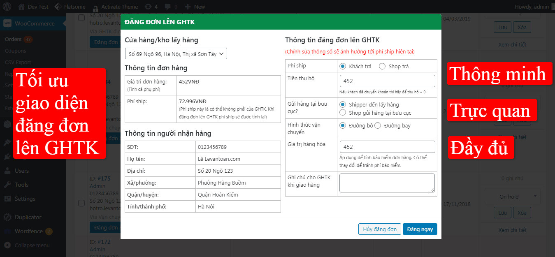Image resolution: width=555 pixels, height=257 pixels.
Task: Click the phone number 0123456789 in the recipient table
Action: point(212,147)
